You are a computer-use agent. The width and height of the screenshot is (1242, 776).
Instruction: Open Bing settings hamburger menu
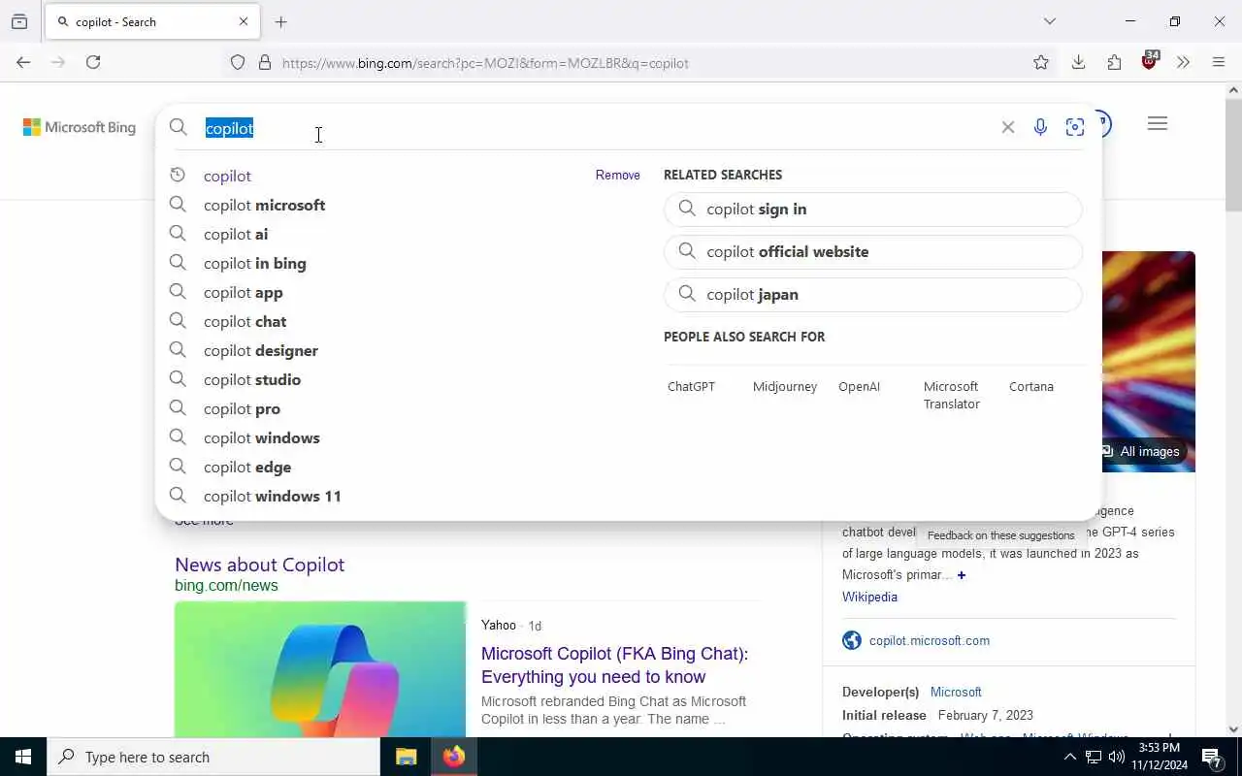(1157, 124)
